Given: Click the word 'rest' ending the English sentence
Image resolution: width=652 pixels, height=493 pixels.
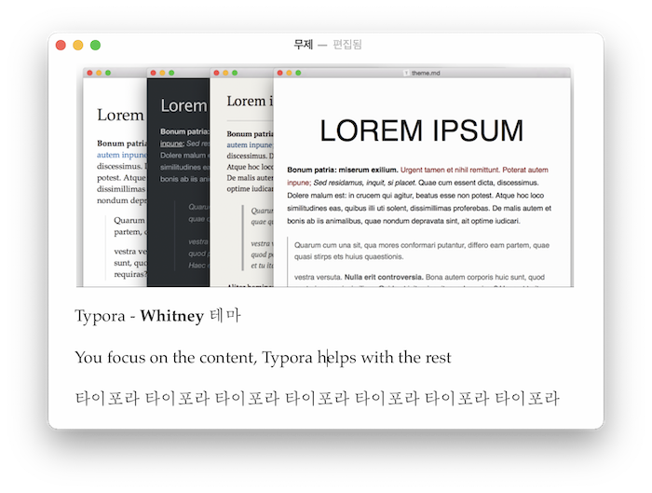Looking at the screenshot, I should (x=438, y=357).
